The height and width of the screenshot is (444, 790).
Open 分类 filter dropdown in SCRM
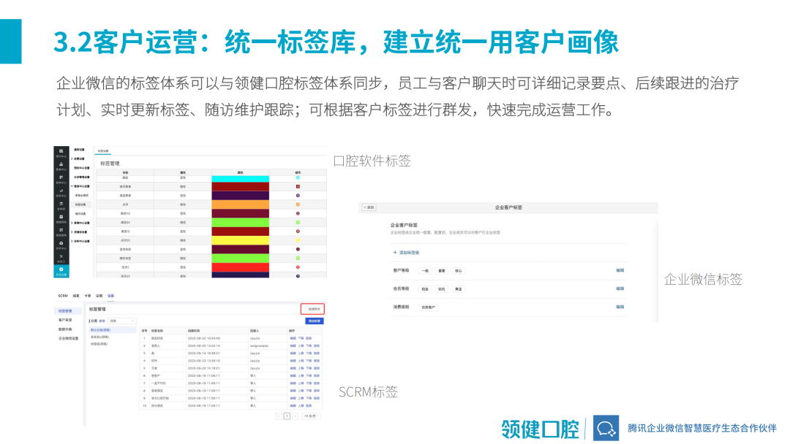pyautogui.click(x=122, y=321)
